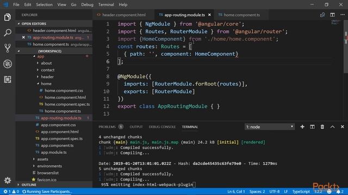Open browserslist file in the explorer
348x195 pixels.
pos(48,173)
